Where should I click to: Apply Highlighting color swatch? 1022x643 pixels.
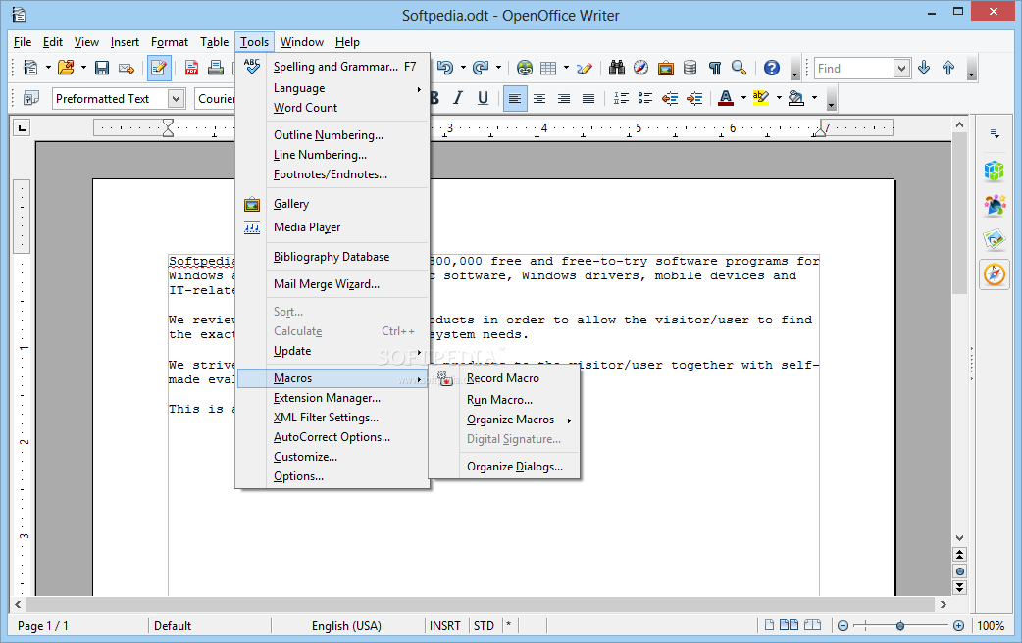coord(761,98)
